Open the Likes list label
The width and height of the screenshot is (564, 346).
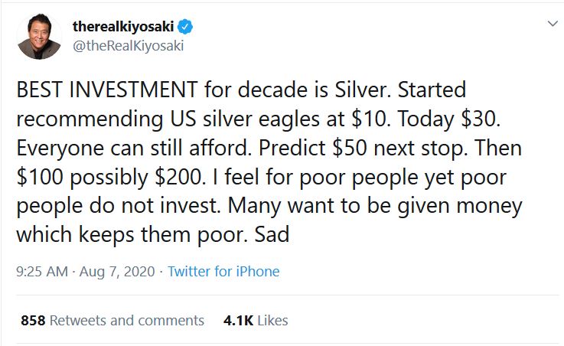(x=272, y=320)
